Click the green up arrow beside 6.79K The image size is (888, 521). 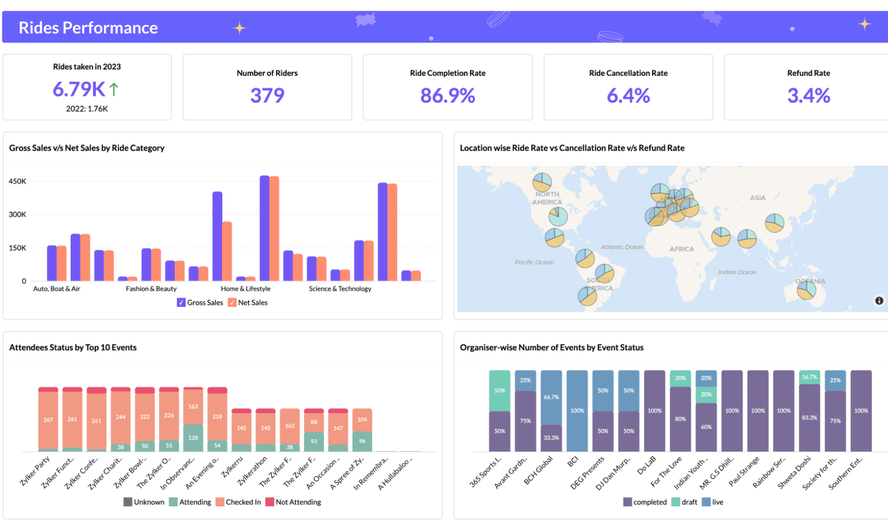(x=114, y=89)
